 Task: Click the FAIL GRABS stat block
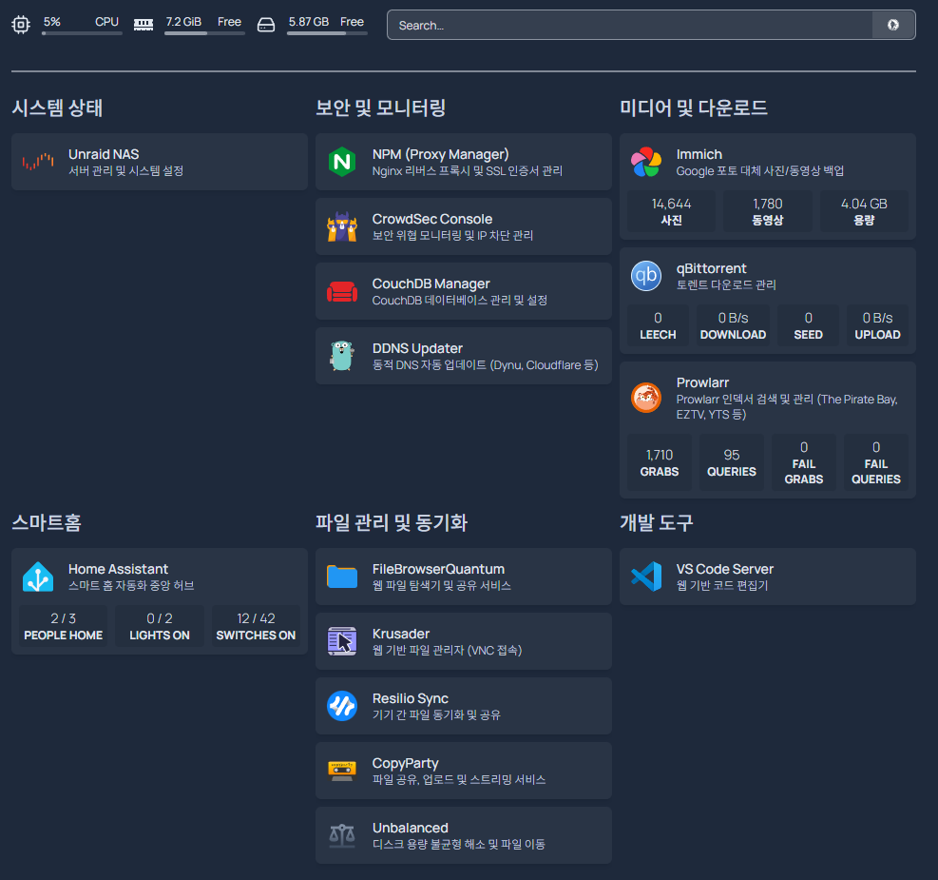[803, 462]
